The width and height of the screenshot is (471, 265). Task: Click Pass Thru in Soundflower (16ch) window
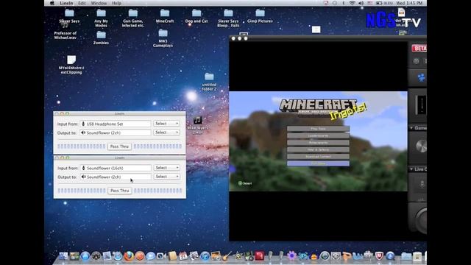[119, 191]
